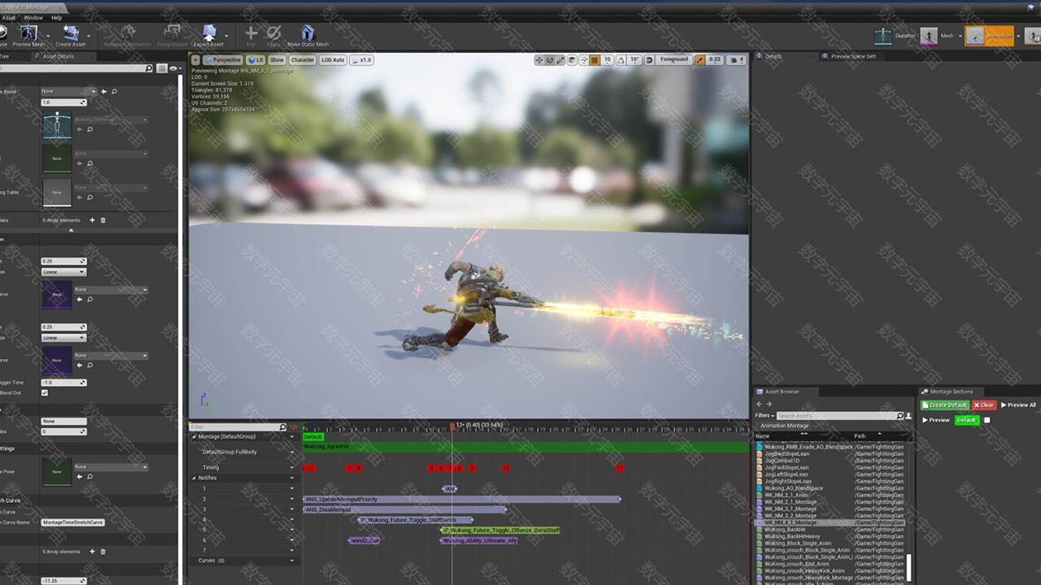Select the rotate gizmo in viewport toolbar
This screenshot has width=1041, height=585.
click(550, 60)
